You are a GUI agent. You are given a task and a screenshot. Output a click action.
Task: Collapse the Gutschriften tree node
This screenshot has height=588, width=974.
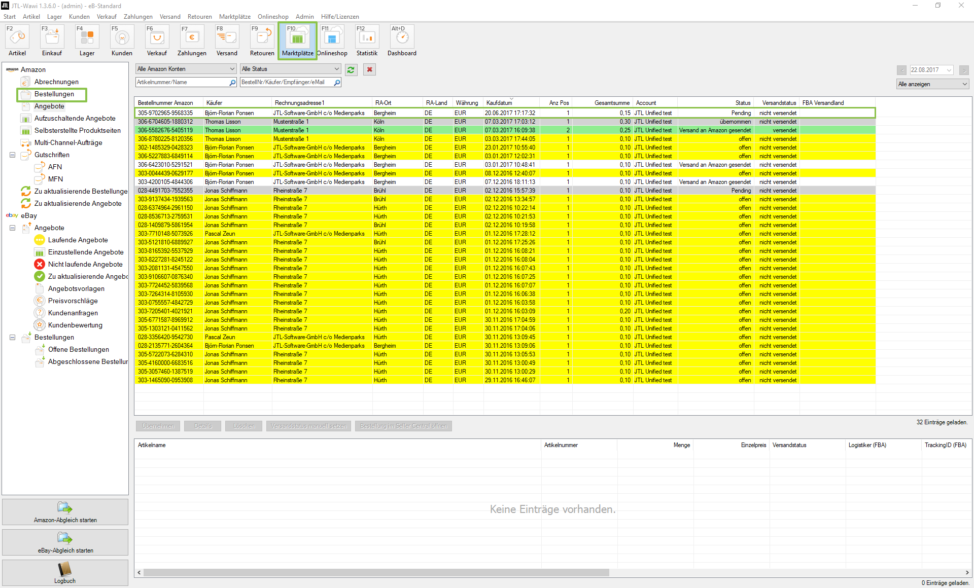(12, 155)
